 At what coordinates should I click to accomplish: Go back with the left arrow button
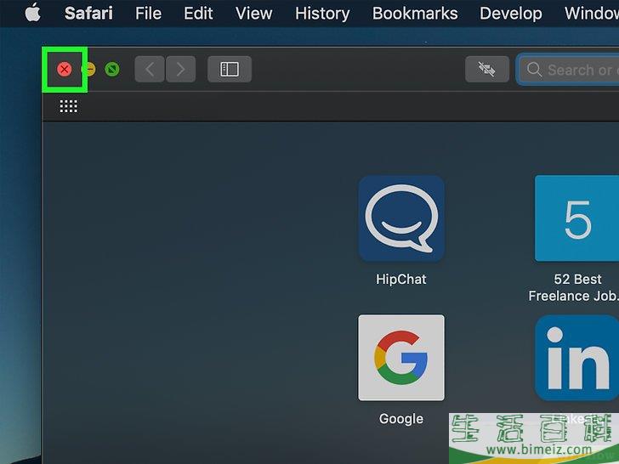coord(150,70)
